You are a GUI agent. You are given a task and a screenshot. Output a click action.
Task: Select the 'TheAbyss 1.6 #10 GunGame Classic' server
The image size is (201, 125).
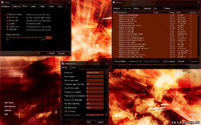(155, 34)
